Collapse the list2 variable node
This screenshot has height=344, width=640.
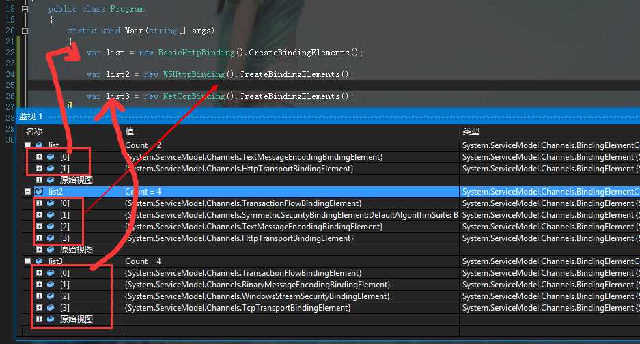click(27, 191)
